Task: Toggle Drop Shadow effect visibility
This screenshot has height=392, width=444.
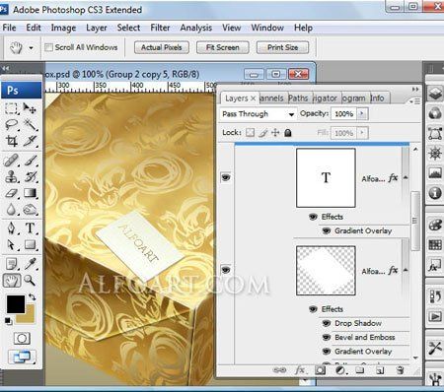Action: tap(327, 323)
